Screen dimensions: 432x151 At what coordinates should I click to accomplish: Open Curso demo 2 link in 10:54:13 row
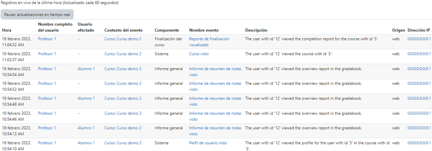pos(123,128)
